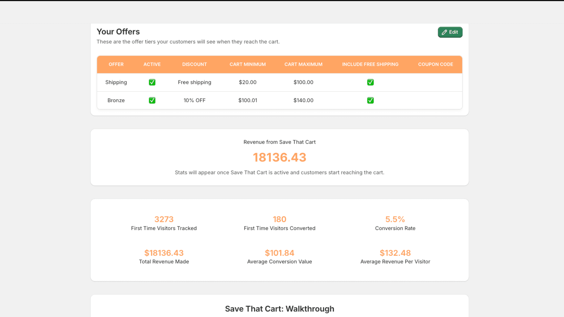Click the large 18136.43 revenue figure
This screenshot has height=317, width=564.
(280, 157)
